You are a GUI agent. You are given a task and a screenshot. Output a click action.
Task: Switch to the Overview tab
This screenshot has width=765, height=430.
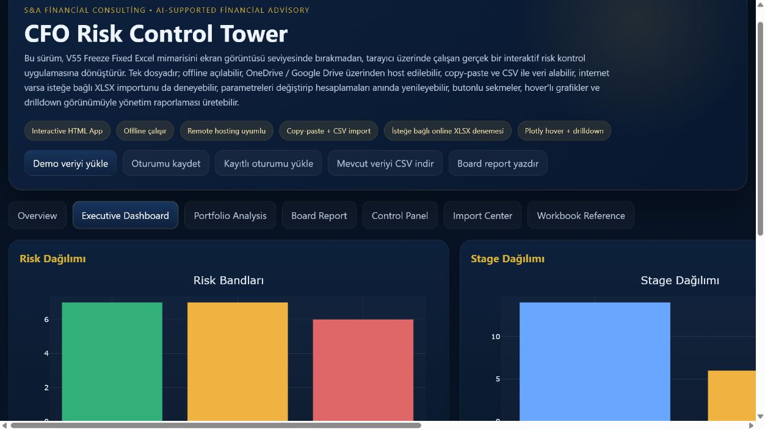coord(37,215)
